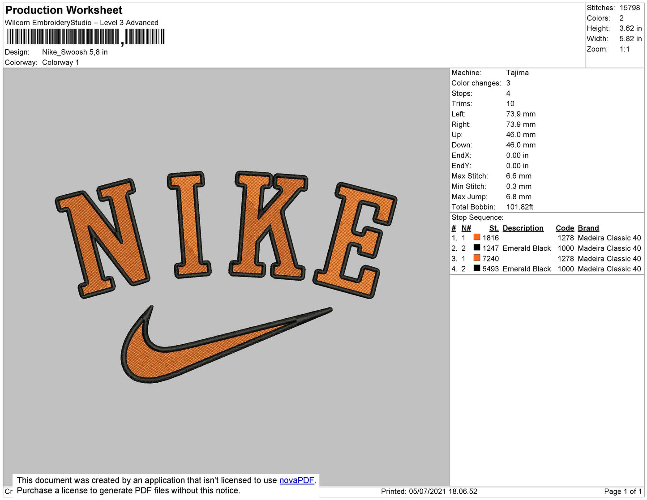Select the Colors count value 2
The height and width of the screenshot is (500, 647).
pyautogui.click(x=621, y=18)
